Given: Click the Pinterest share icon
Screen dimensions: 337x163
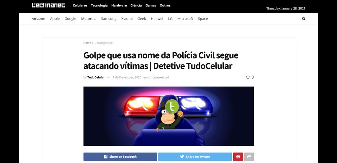Looking at the screenshot, I should click(x=238, y=157).
